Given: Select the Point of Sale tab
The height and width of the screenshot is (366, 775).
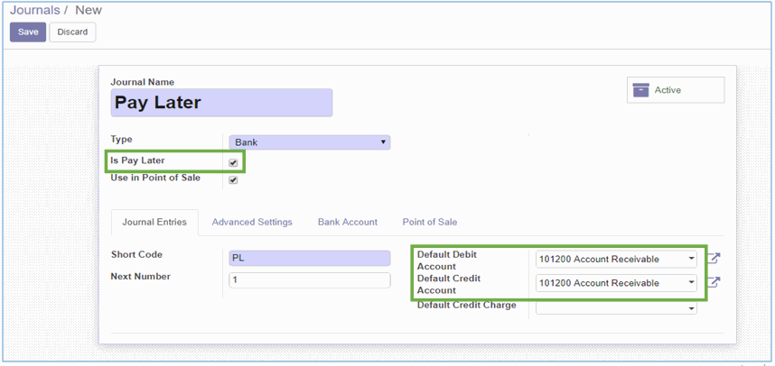Looking at the screenshot, I should (x=430, y=222).
